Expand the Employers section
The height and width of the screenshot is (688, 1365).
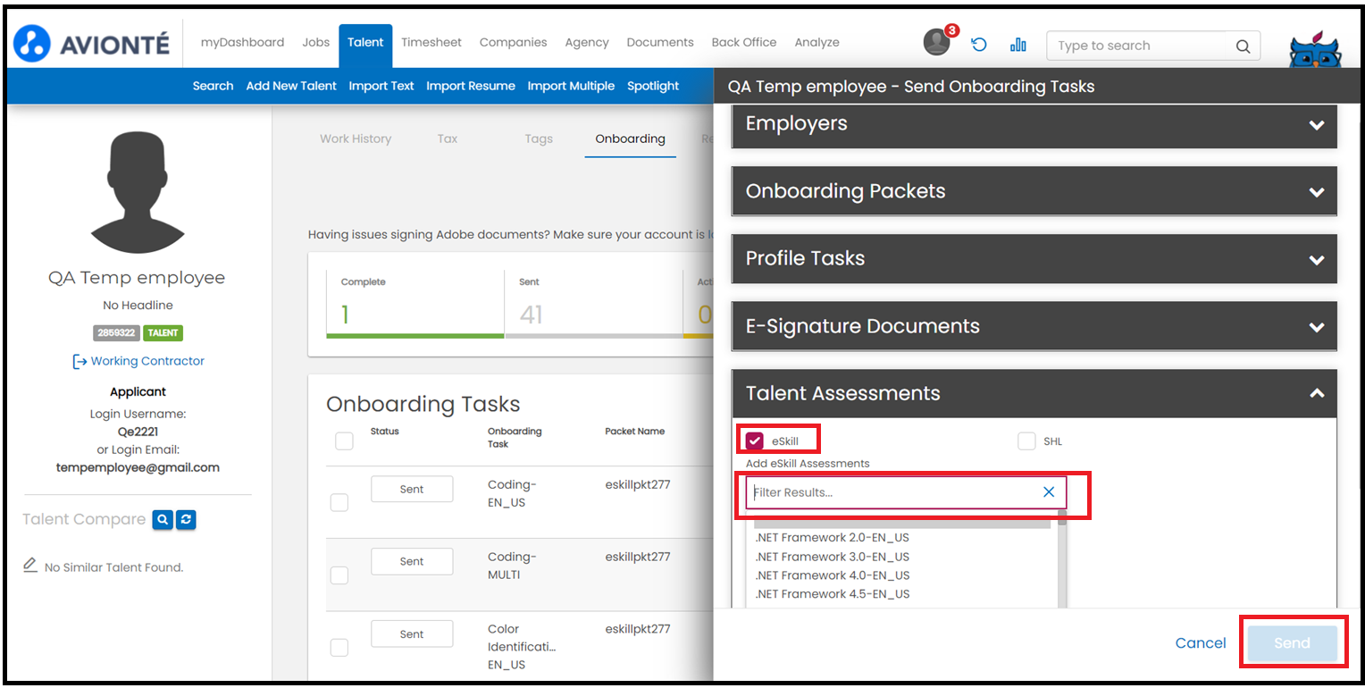click(x=1034, y=124)
